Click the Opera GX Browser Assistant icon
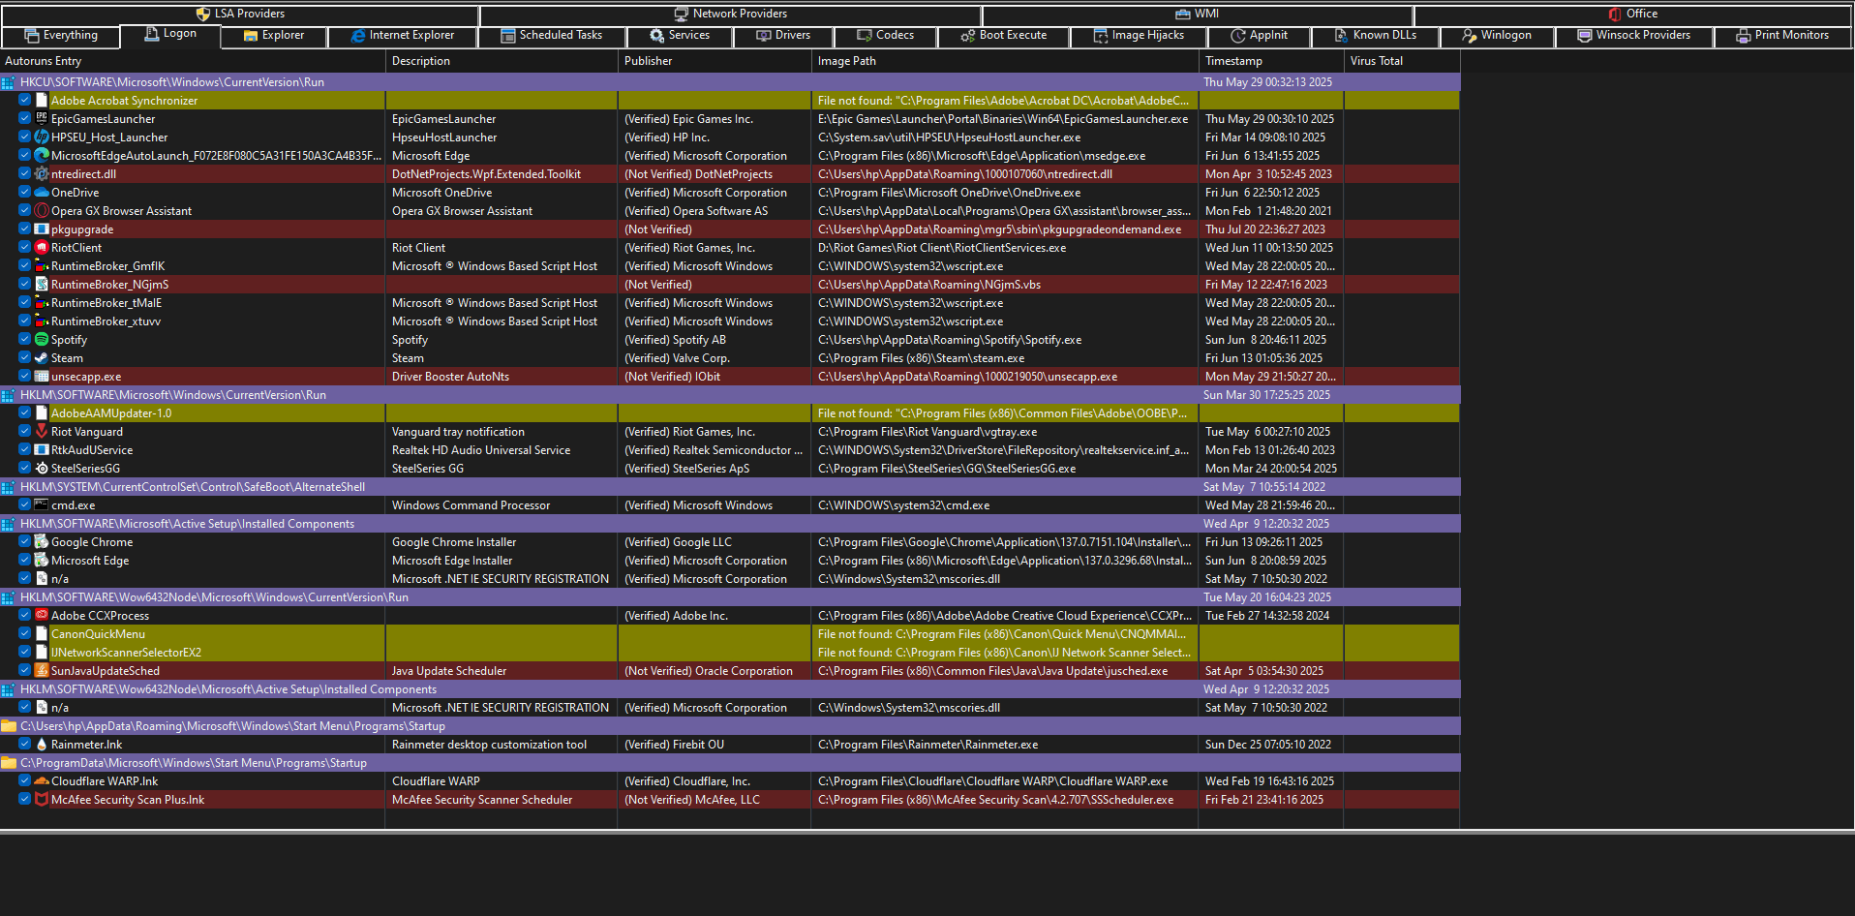The height and width of the screenshot is (916, 1855). pyautogui.click(x=42, y=211)
